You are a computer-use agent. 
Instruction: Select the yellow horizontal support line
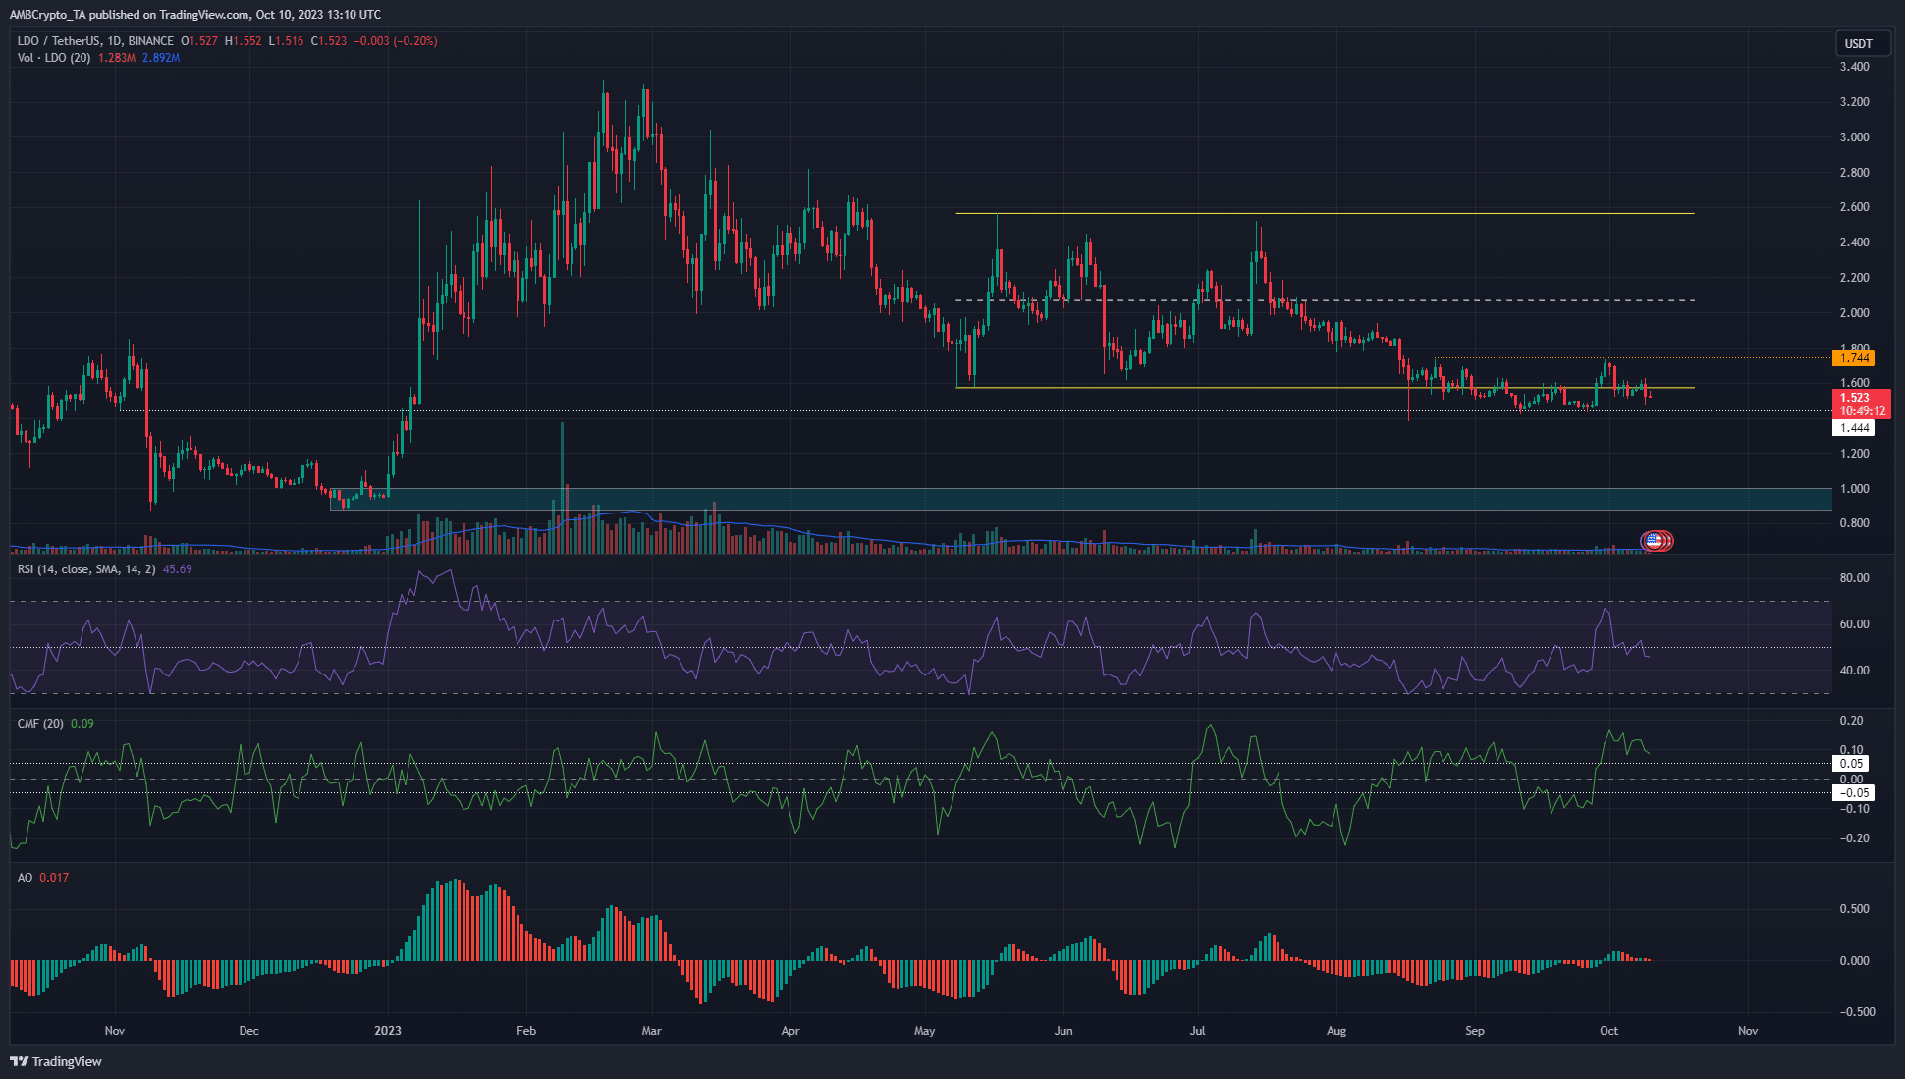pos(1326,388)
